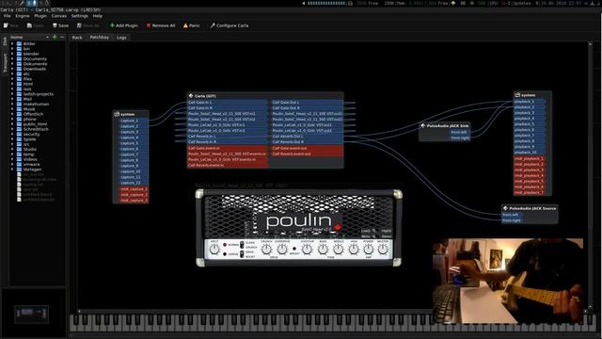This screenshot has width=602, height=339.
Task: Open the Canvas menu
Action: pyautogui.click(x=58, y=16)
